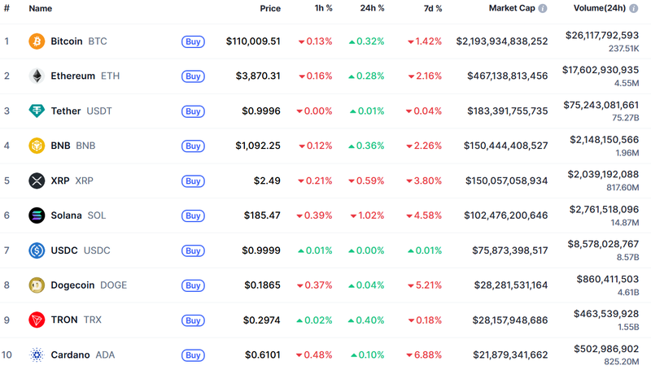Viewport: 651px width, 370px height.
Task: Click the Cardano logo icon
Action: tap(37, 355)
